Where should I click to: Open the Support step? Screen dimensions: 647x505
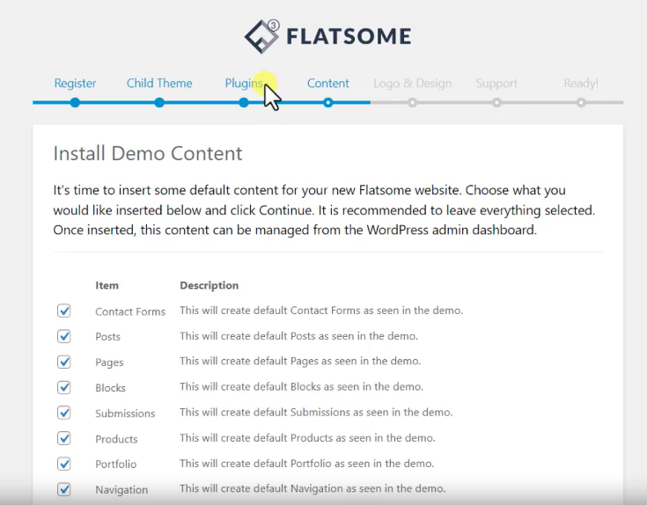(x=496, y=84)
